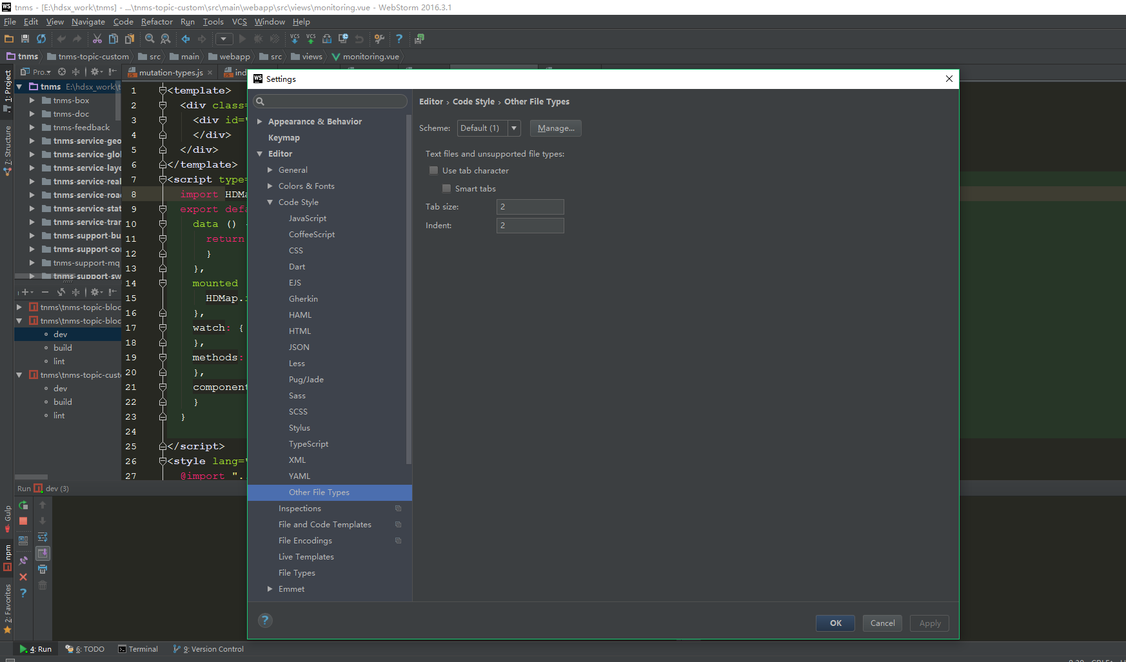Expand the tnms-feedback folder
The height and width of the screenshot is (662, 1126).
click(32, 127)
